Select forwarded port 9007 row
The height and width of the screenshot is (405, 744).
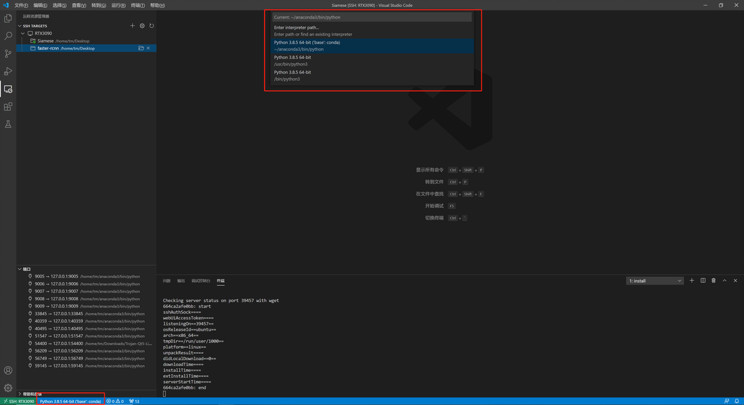tap(86, 291)
